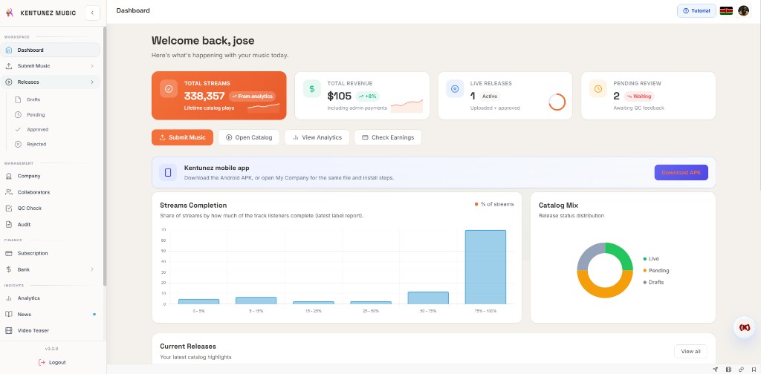Collapse the Releases submenu chevron
The height and width of the screenshot is (374, 761).
click(x=92, y=82)
